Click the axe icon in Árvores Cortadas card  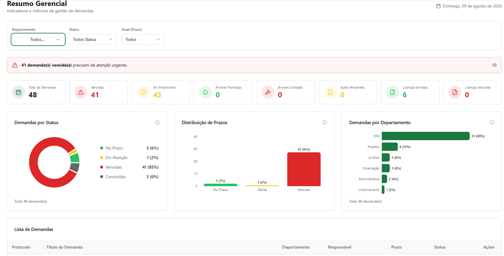268,92
